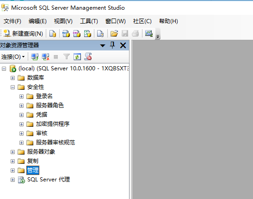253x199 pixels.
Task: Open Object Explorer window position dropdown
Action: point(103,45)
